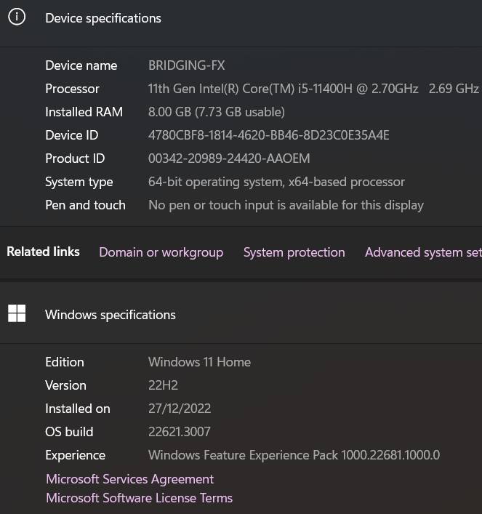The height and width of the screenshot is (514, 482).
Task: Select the 8.00 GB installed RAM value
Action: [217, 112]
